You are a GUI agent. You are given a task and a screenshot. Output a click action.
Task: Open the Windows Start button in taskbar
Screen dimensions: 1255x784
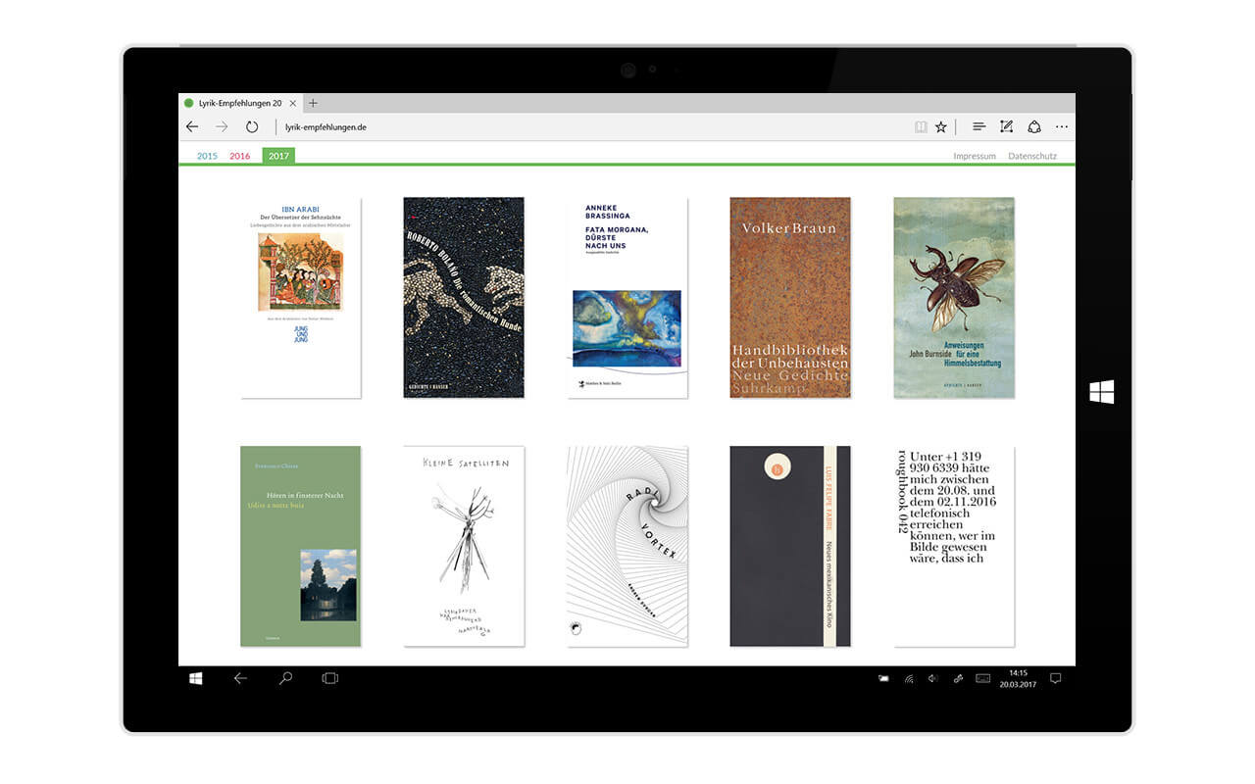195,678
